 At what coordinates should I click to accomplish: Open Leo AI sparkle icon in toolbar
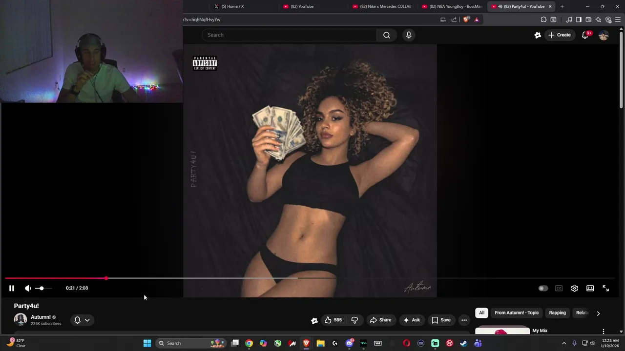click(598, 19)
